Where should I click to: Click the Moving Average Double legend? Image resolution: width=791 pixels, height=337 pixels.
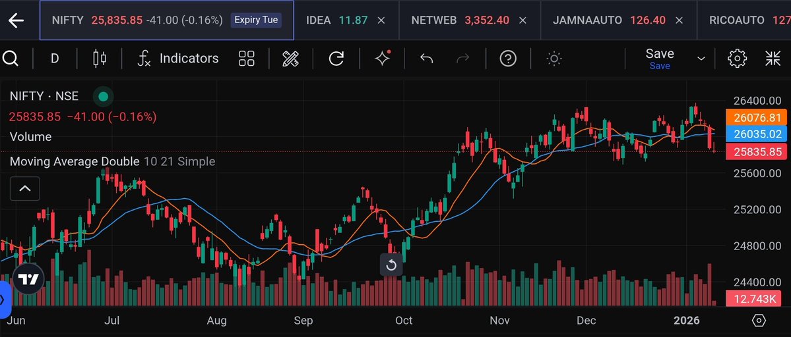point(113,161)
